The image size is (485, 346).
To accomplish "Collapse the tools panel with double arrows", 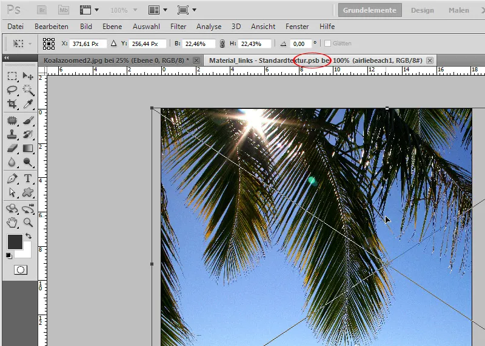I will (7, 57).
